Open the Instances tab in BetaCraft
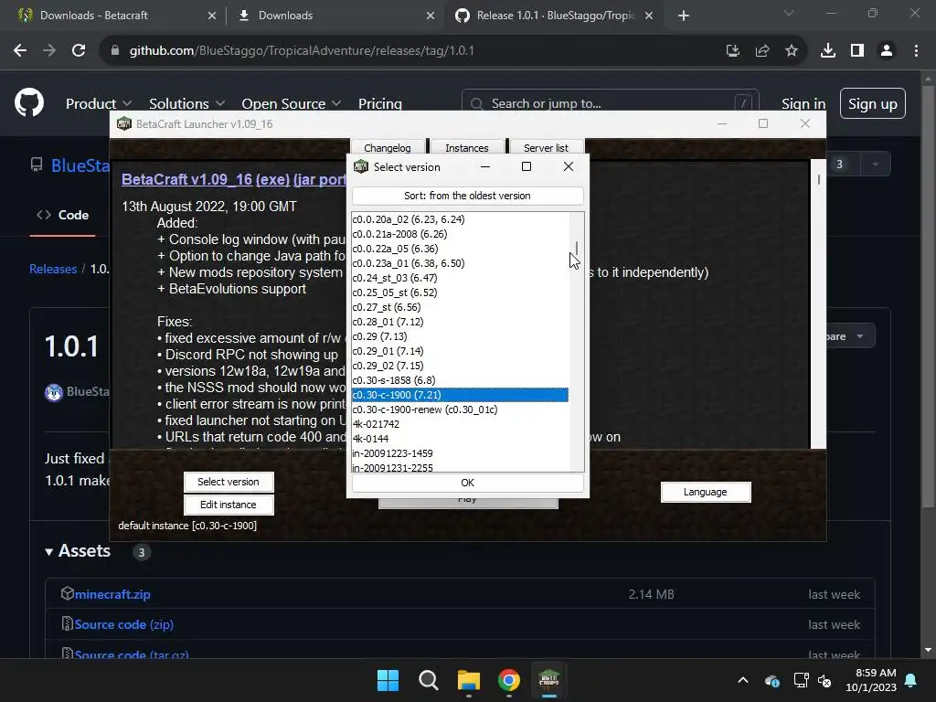This screenshot has width=936, height=702. pyautogui.click(x=467, y=147)
